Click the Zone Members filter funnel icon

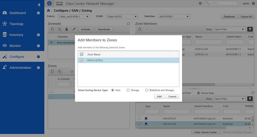coord(250,29)
